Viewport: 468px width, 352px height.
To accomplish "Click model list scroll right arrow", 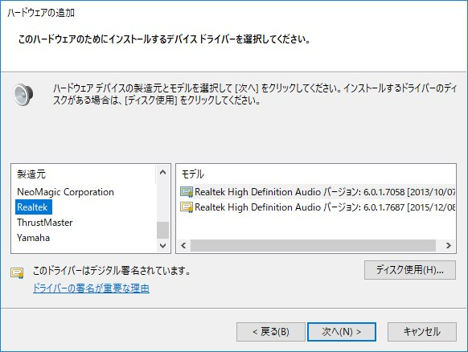I will [449, 245].
